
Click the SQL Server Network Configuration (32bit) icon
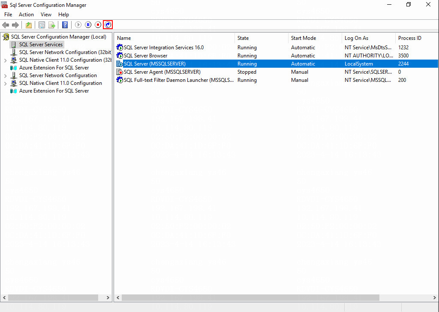click(14, 52)
